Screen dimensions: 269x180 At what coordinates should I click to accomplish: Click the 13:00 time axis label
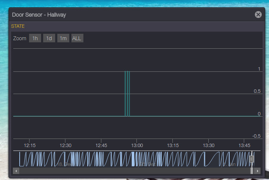coord(137,145)
